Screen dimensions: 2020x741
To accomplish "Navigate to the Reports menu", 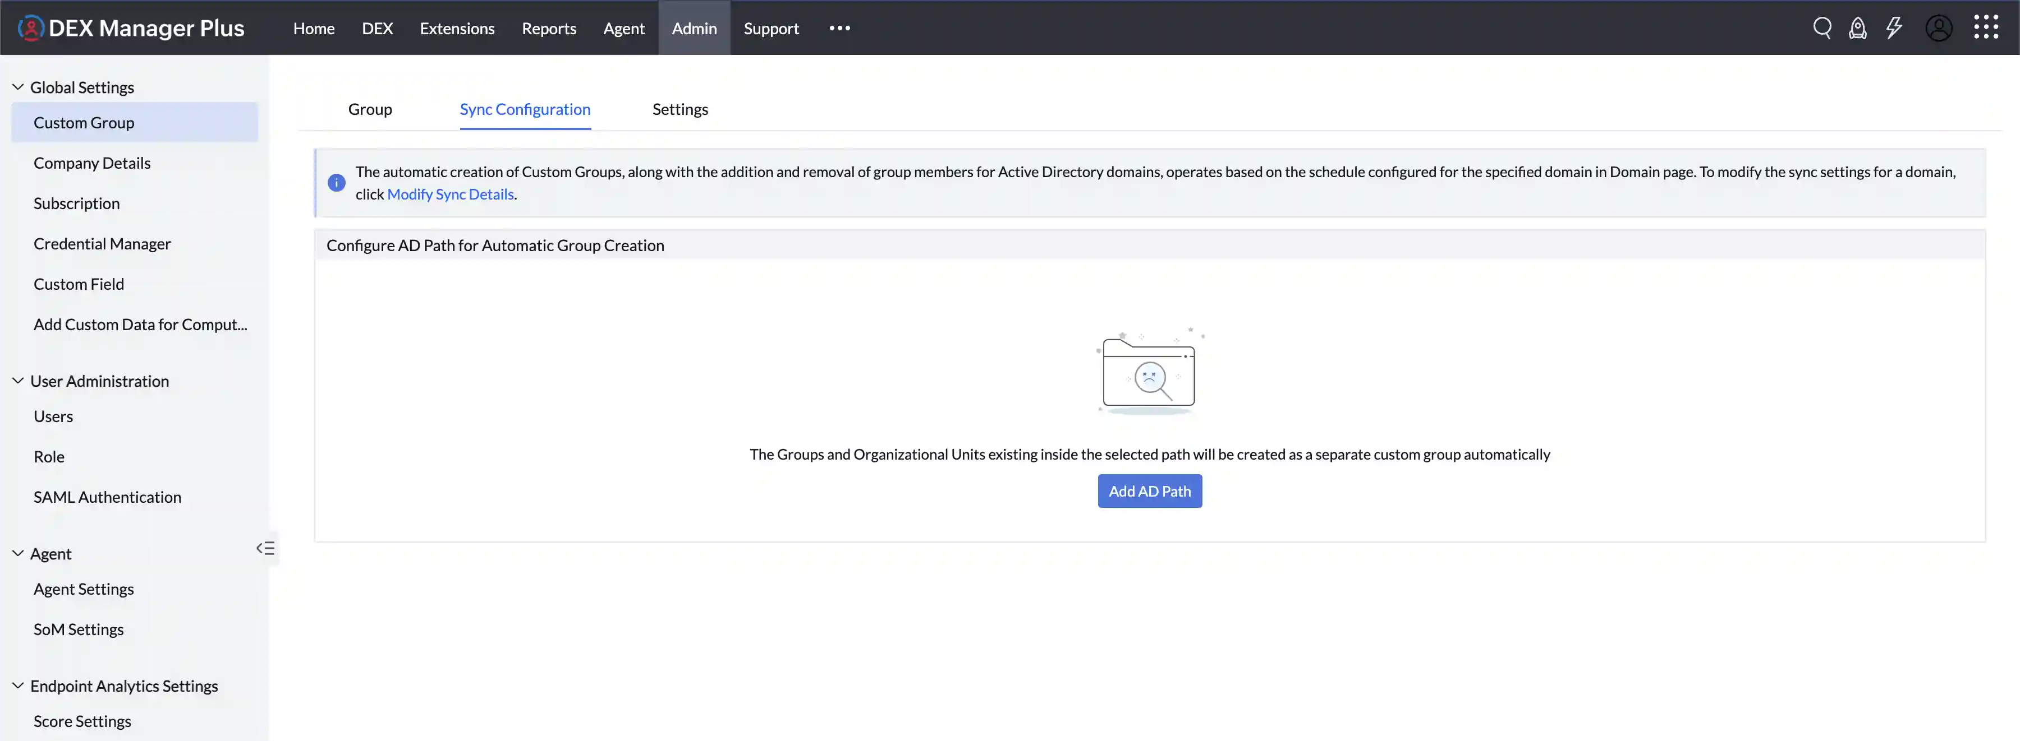I will pyautogui.click(x=548, y=28).
